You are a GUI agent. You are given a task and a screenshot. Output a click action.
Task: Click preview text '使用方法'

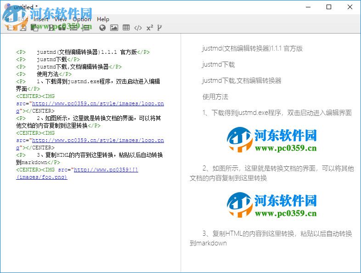coord(215,97)
